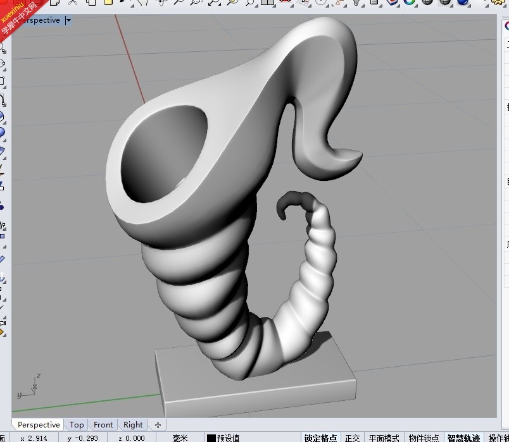Open the 预设值 layer selector
The image size is (509, 442).
pyautogui.click(x=228, y=438)
